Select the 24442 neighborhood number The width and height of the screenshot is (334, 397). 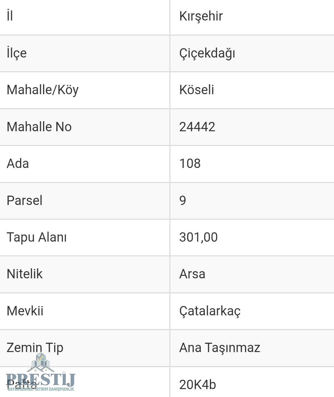point(197,127)
